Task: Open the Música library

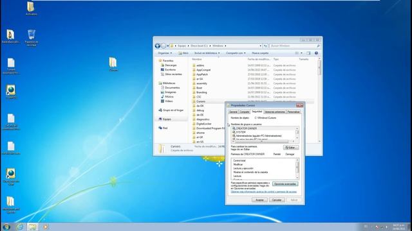Action: (x=169, y=97)
